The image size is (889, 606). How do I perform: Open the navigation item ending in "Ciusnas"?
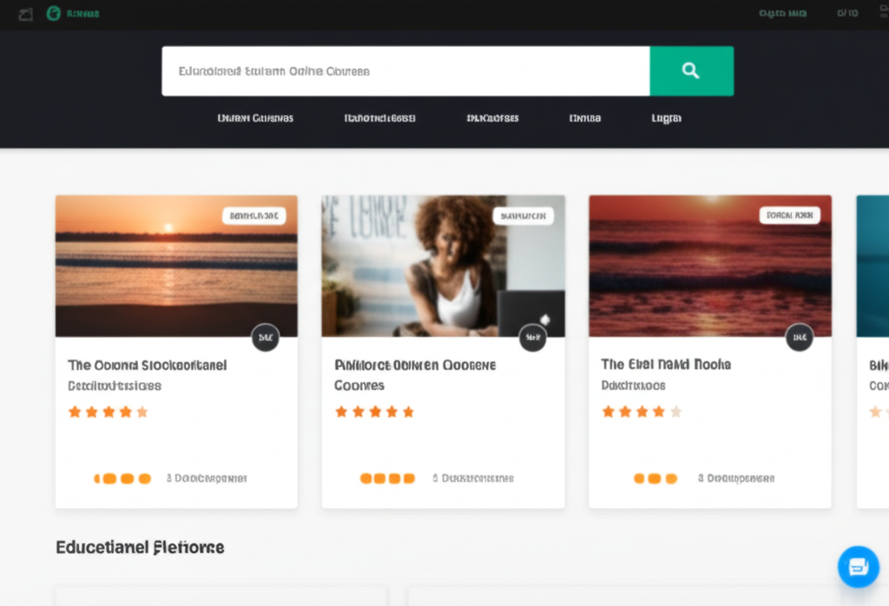255,118
